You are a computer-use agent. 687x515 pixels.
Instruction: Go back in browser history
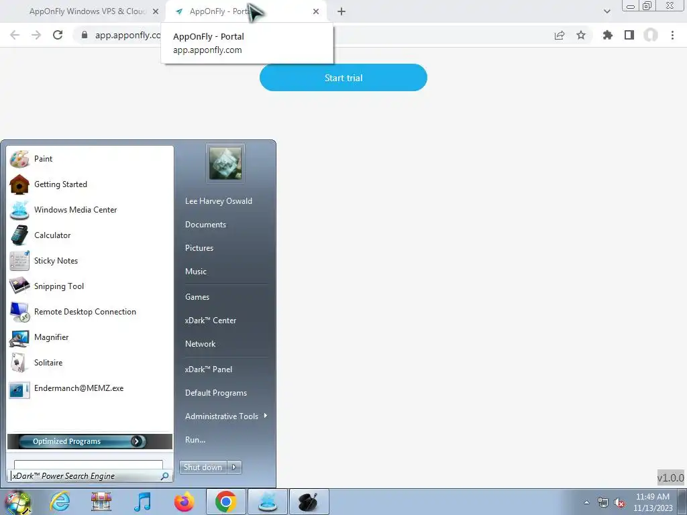pyautogui.click(x=15, y=35)
